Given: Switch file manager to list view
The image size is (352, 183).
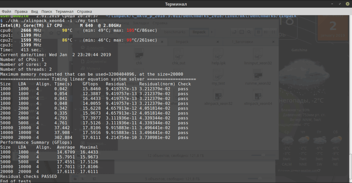Looking at the screenshot, I should 266,32.
